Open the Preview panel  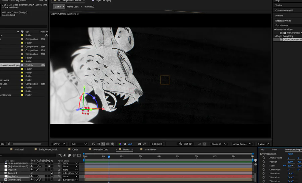pos(279,16)
